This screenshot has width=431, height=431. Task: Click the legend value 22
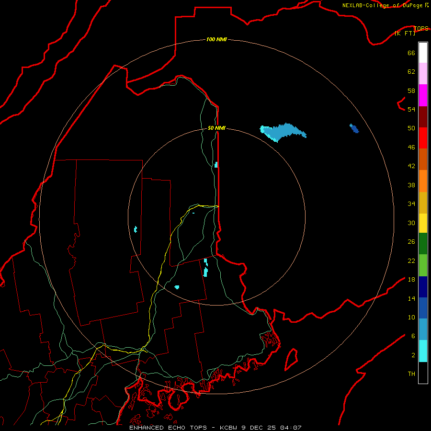tap(411, 261)
